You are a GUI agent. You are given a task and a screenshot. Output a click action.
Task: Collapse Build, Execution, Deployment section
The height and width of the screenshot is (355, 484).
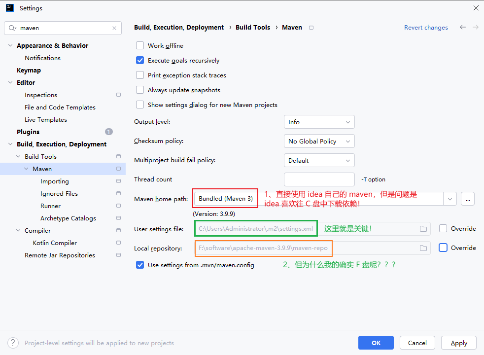10,144
